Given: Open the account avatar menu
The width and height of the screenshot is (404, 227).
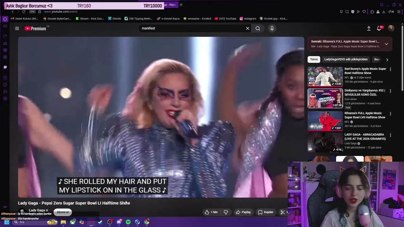Looking at the screenshot, I should tap(391, 28).
